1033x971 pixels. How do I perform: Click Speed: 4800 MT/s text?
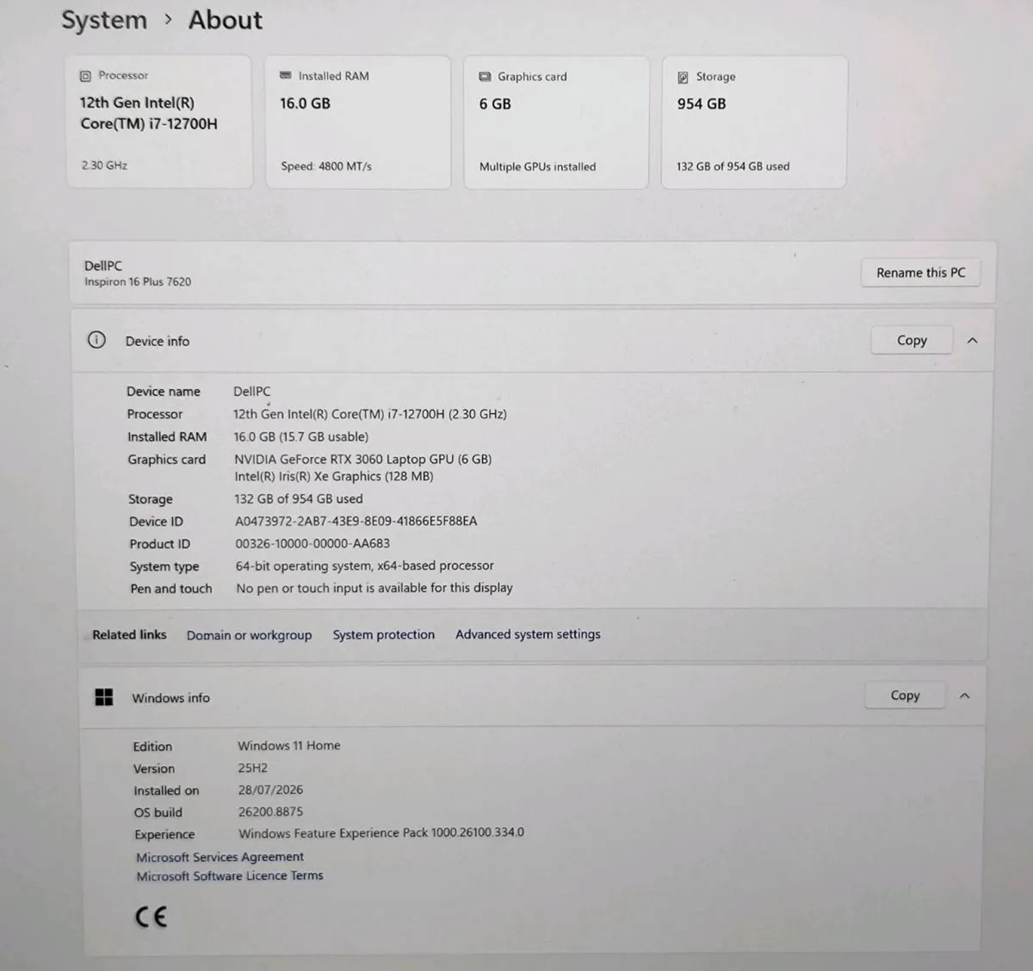pyautogui.click(x=326, y=166)
